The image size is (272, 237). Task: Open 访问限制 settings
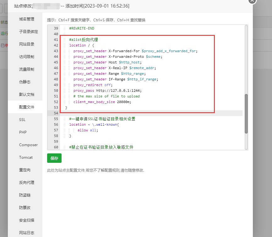pos(27,57)
